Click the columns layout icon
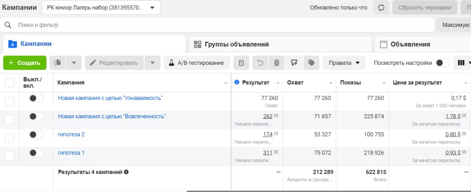The image size is (471, 192). point(461,63)
